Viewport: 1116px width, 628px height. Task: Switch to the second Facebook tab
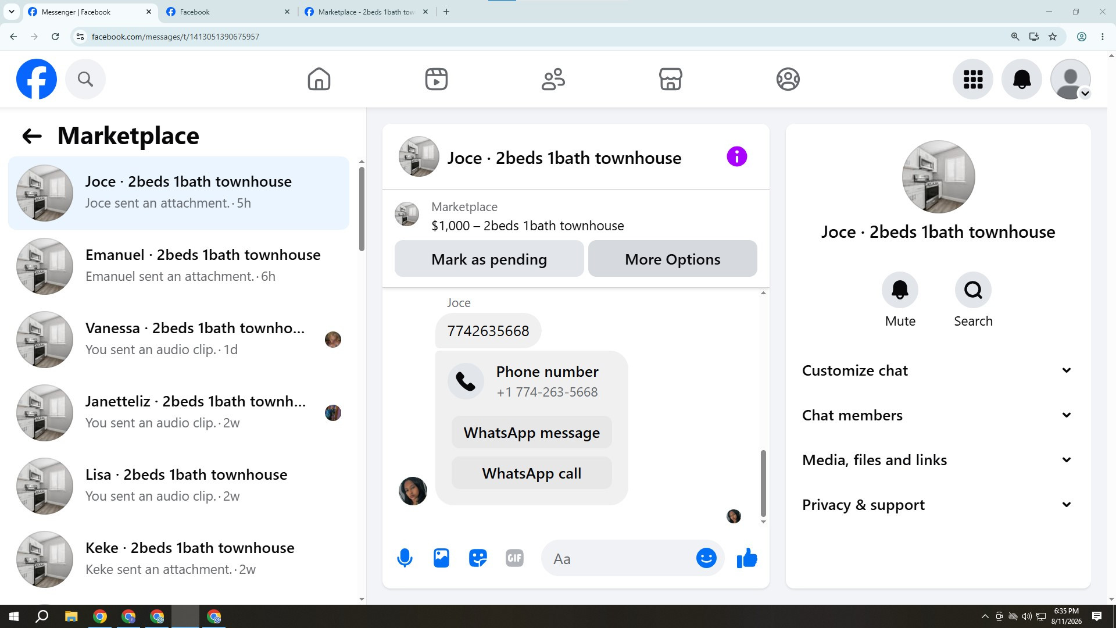tap(228, 12)
